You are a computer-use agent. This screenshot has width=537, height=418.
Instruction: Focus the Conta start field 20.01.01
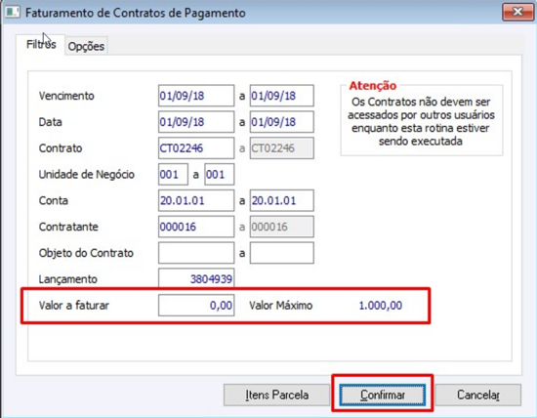click(x=196, y=200)
